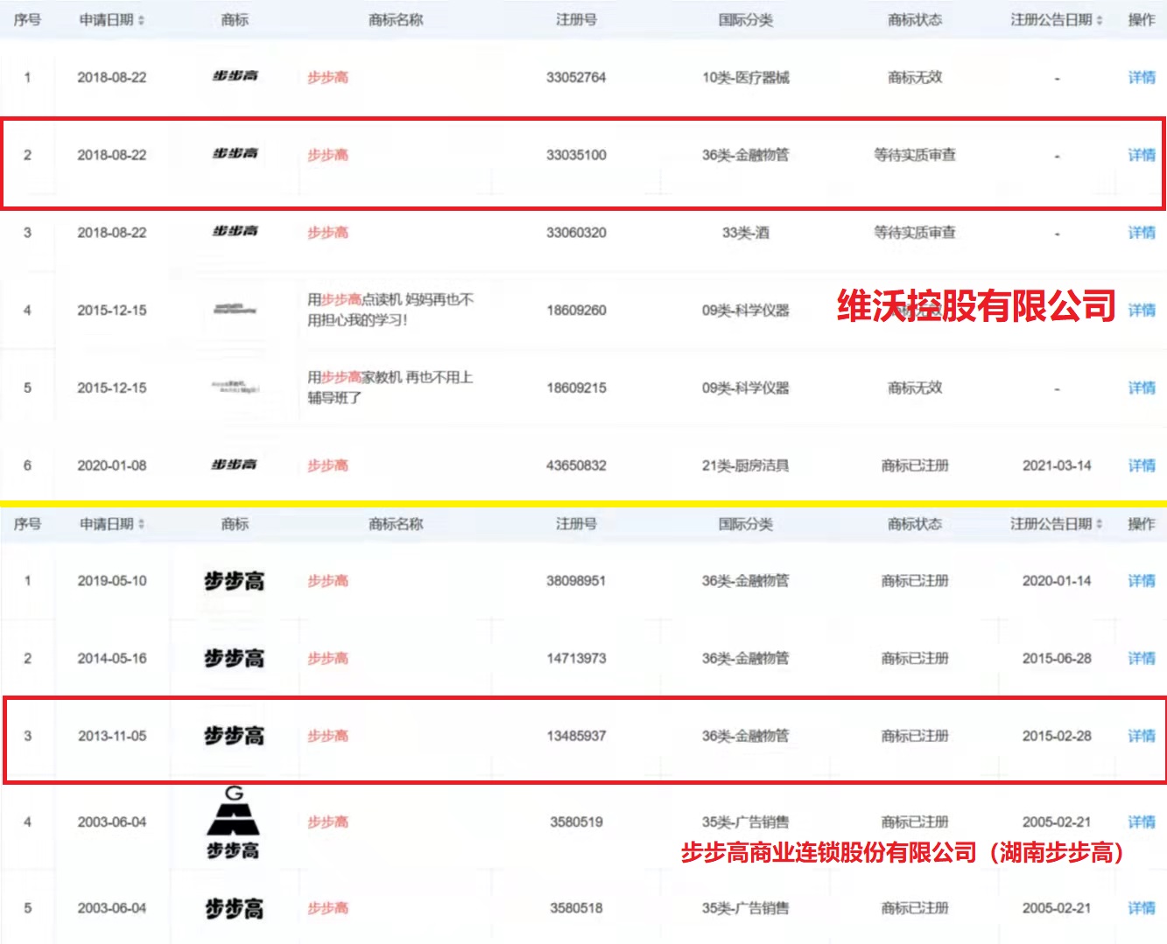Select registration number 33052764
1167x944 pixels.
(576, 77)
